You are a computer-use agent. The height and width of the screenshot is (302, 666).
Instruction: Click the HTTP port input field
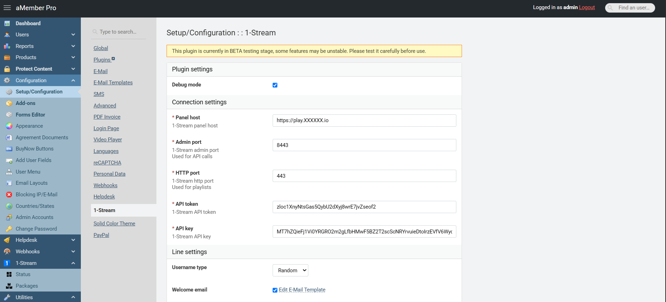pyautogui.click(x=364, y=176)
